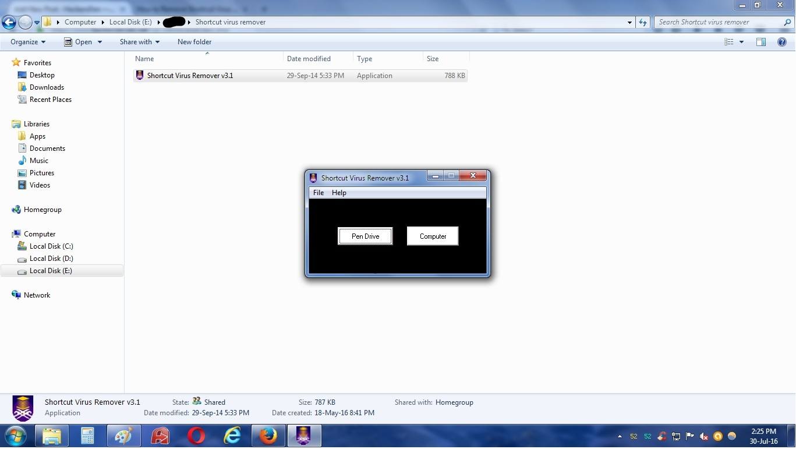
Task: Open CCleaner from the system tray
Action: pos(660,436)
